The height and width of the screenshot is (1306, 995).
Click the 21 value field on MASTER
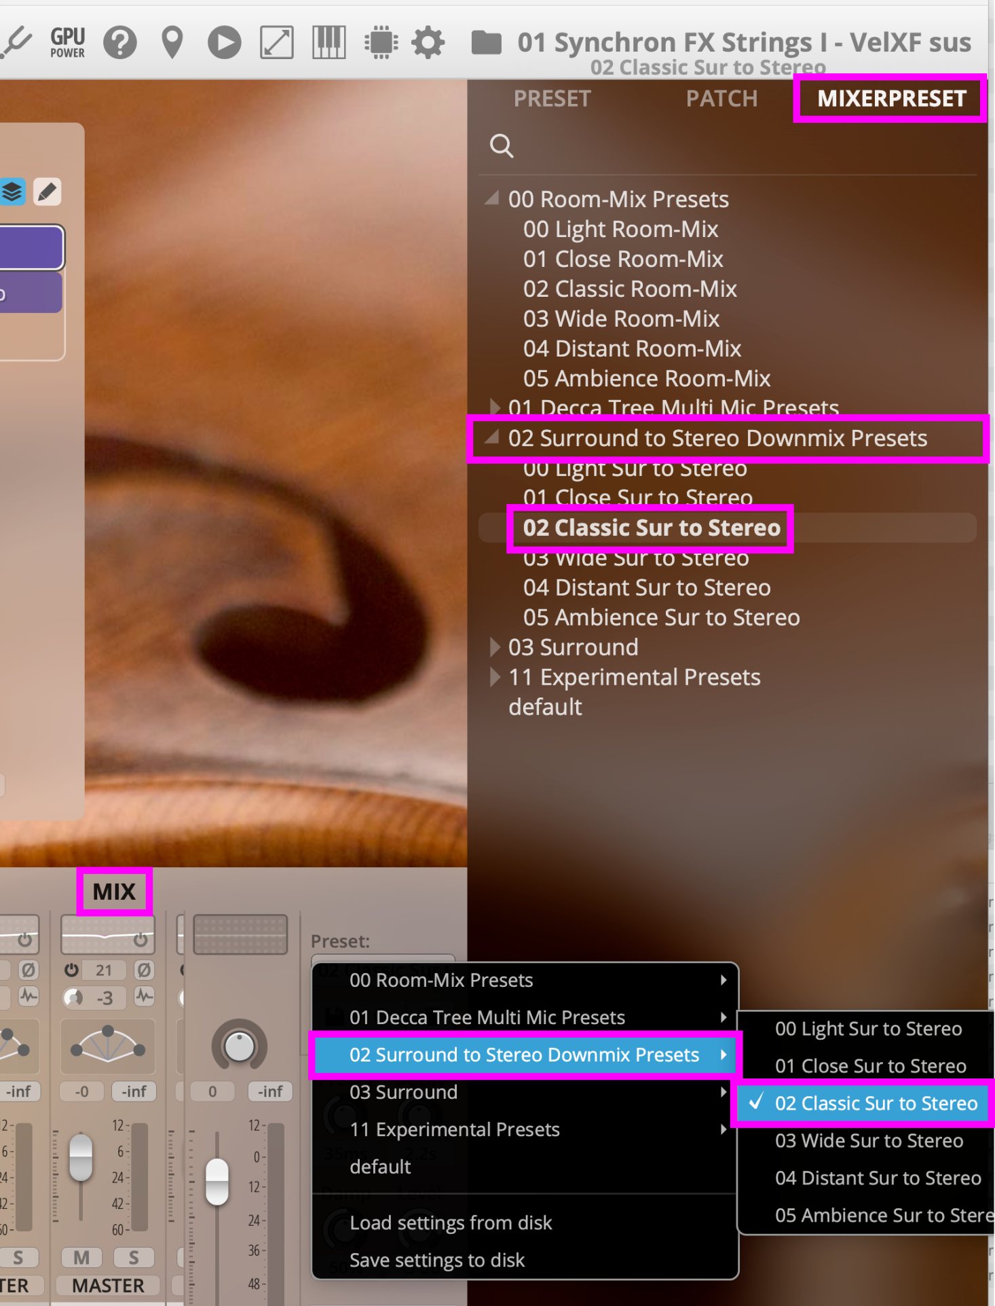coord(104,970)
